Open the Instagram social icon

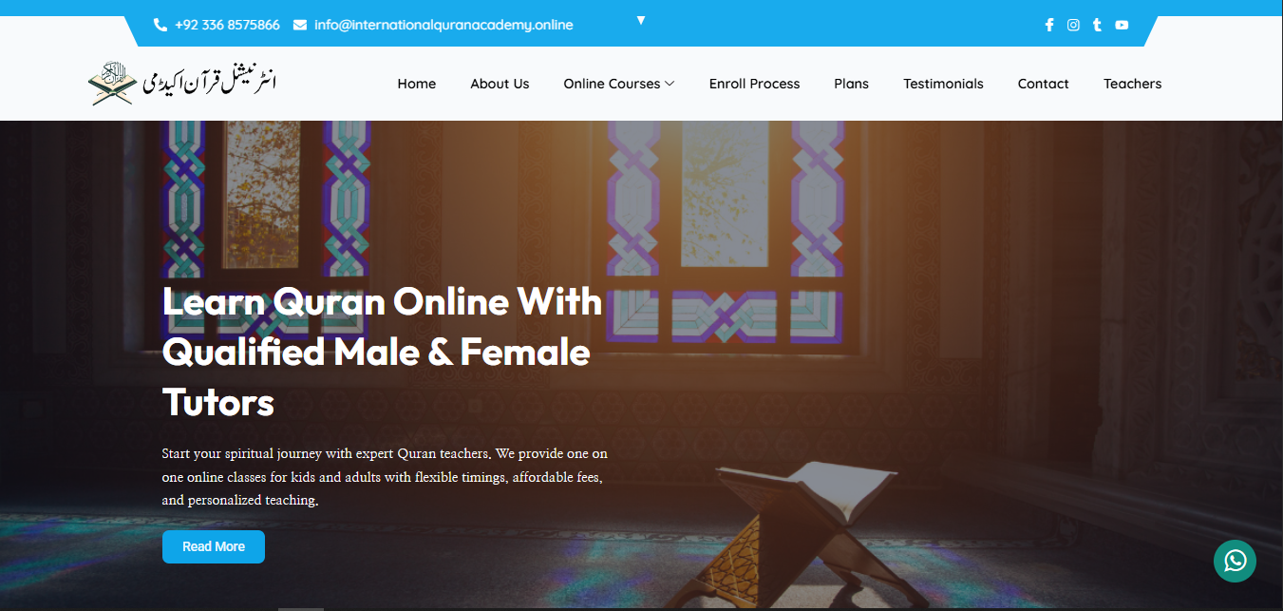pos(1073,25)
